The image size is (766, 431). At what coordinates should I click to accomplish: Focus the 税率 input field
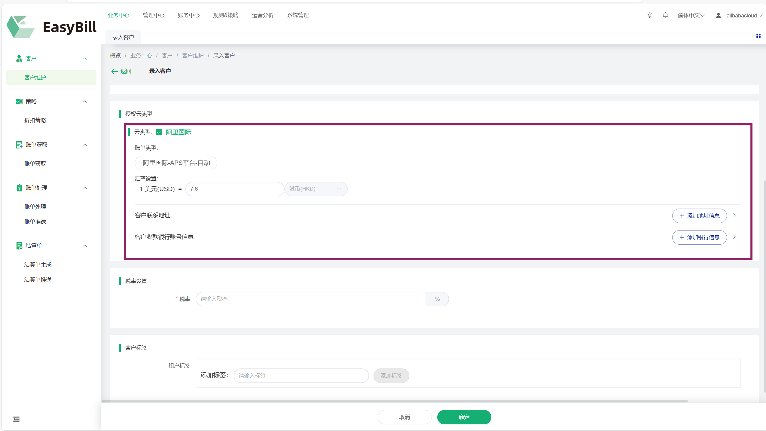pos(310,299)
